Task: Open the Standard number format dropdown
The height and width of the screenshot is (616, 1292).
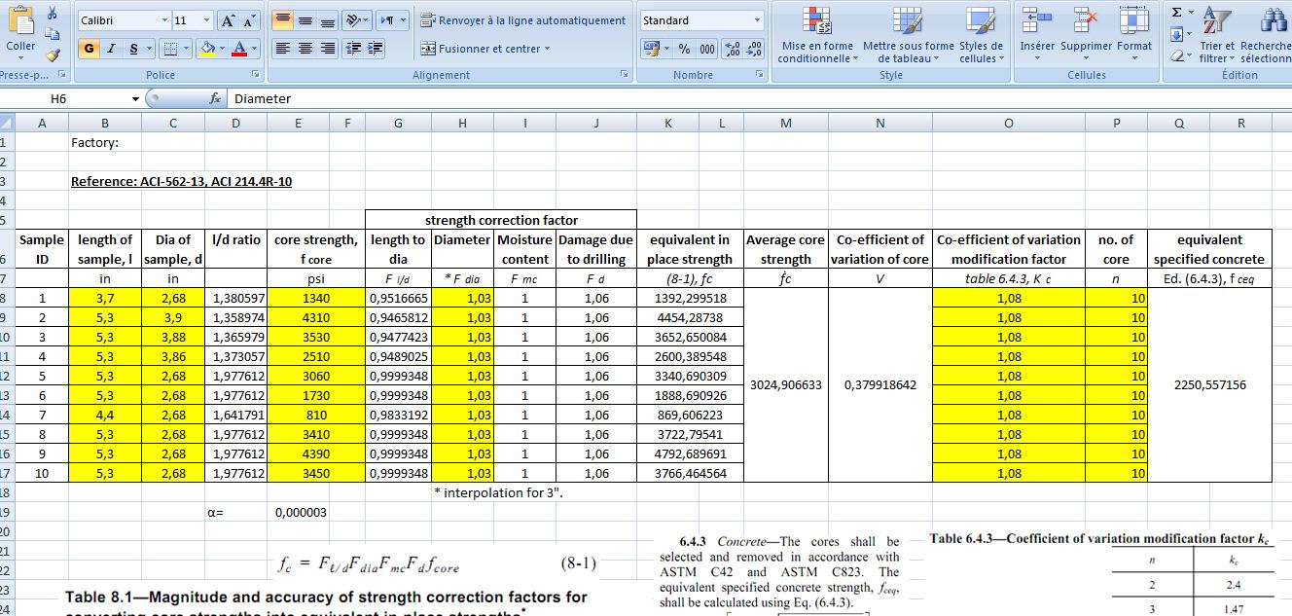Action: coord(757,20)
